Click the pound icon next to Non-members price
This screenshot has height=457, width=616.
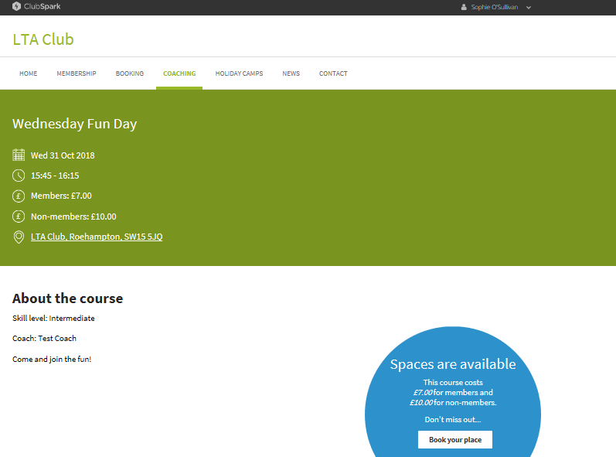pos(19,217)
